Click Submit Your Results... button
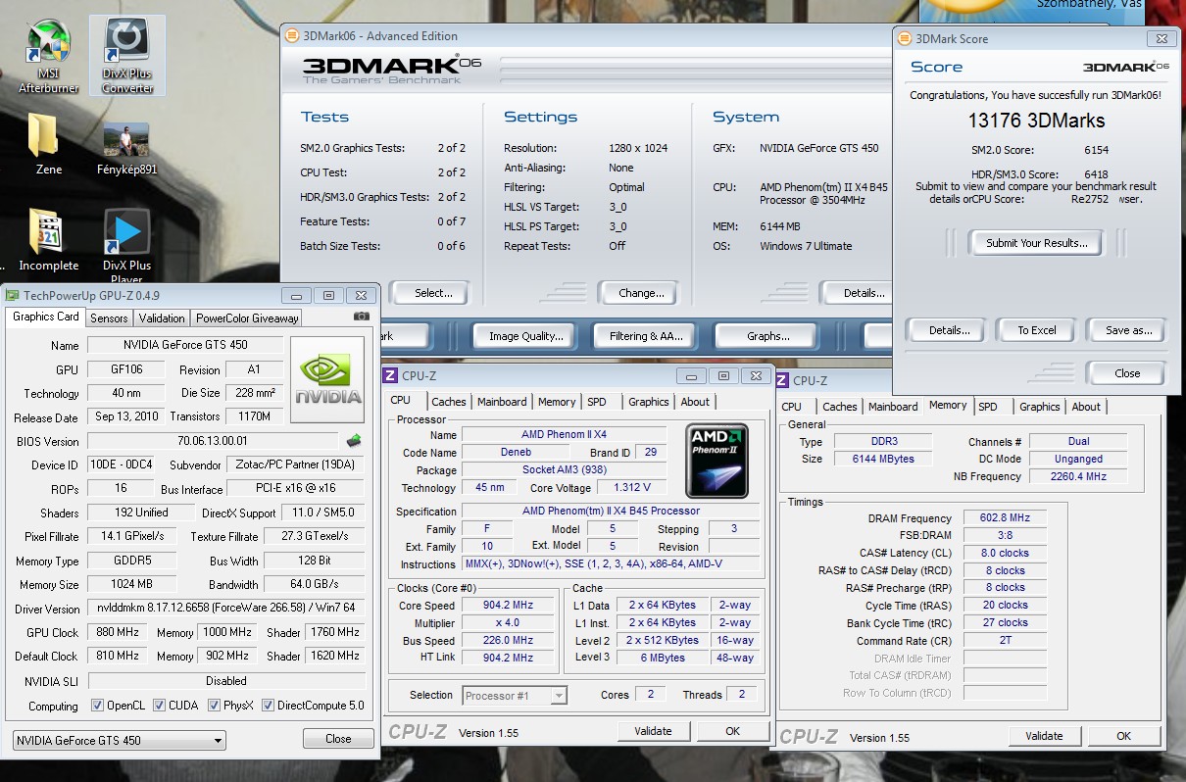The image size is (1186, 782). (1036, 243)
